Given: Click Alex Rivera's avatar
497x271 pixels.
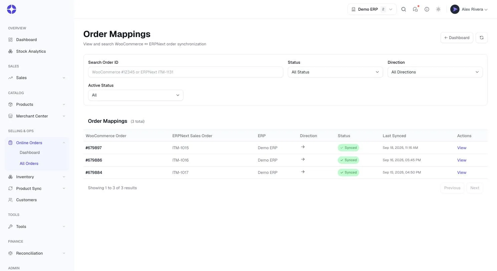Looking at the screenshot, I should (x=455, y=9).
